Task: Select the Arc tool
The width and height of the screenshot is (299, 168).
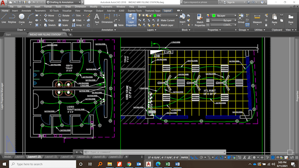Action: click(30, 18)
